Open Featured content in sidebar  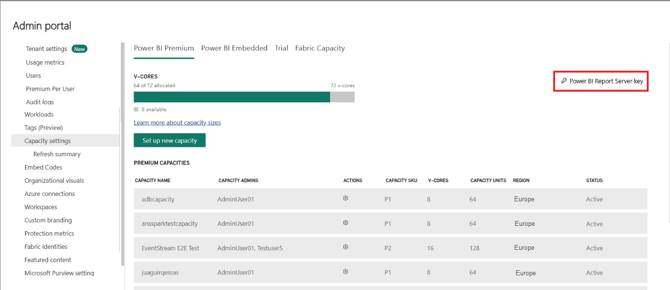48,260
